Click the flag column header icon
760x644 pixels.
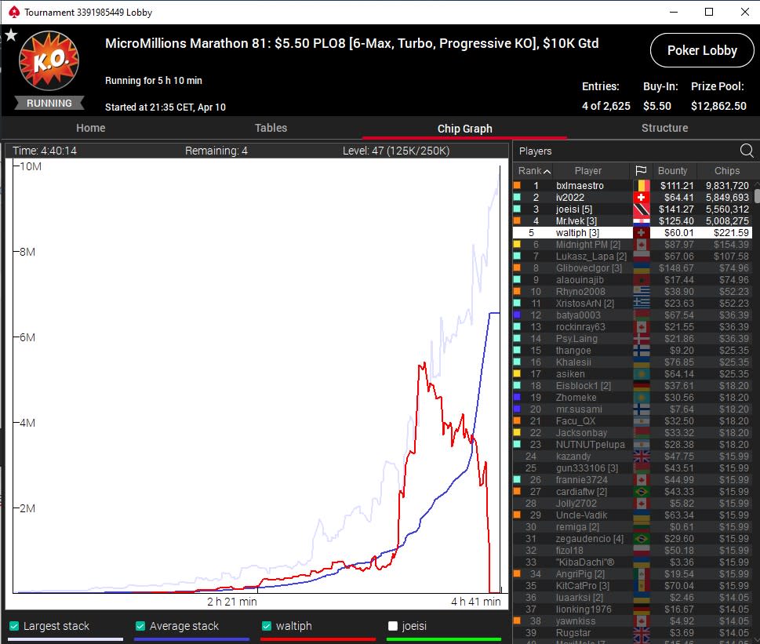[641, 170]
